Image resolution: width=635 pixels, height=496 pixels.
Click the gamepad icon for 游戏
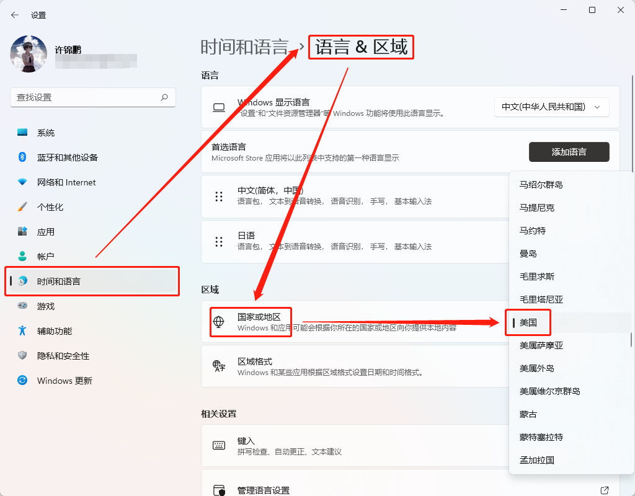22,306
